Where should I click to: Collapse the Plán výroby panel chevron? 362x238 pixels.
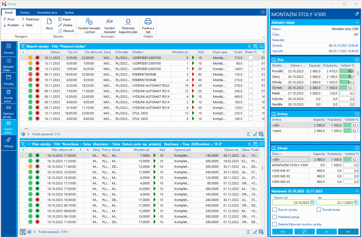coord(29,144)
